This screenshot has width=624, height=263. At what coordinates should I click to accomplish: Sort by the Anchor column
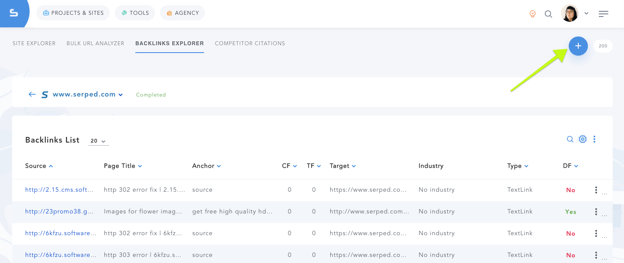click(x=207, y=166)
